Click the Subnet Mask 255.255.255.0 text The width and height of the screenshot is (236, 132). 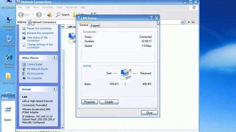point(38,120)
